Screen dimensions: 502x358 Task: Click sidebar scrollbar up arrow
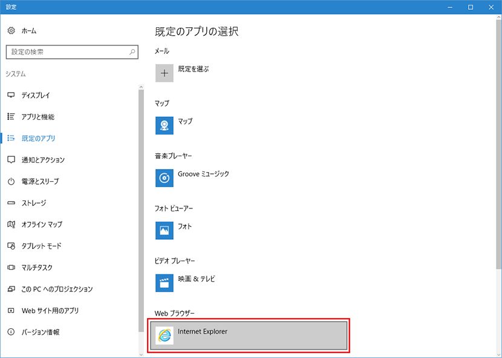coord(141,87)
